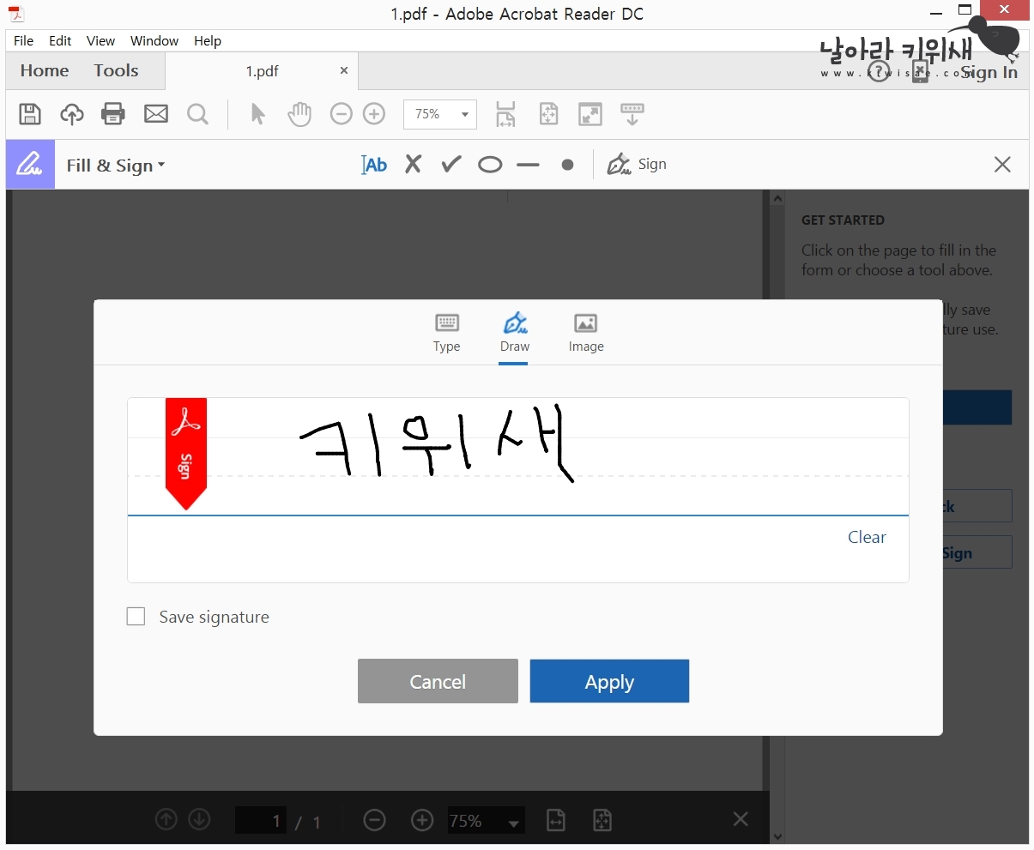Activate the Hand pan tool
This screenshot has width=1034, height=850.
pos(299,114)
